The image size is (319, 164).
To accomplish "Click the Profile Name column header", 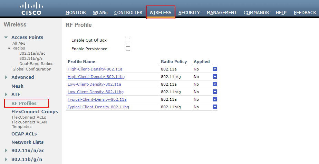I will click(x=81, y=62).
